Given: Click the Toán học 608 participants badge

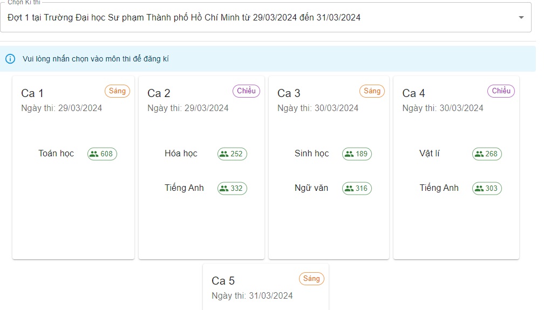Looking at the screenshot, I should pyautogui.click(x=102, y=154).
